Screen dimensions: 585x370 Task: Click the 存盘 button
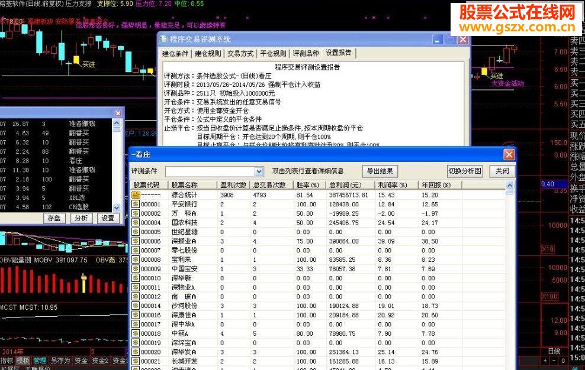54,218
